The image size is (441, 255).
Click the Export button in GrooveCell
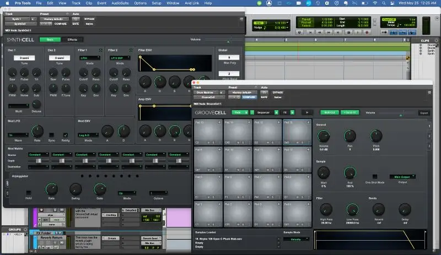(x=423, y=112)
